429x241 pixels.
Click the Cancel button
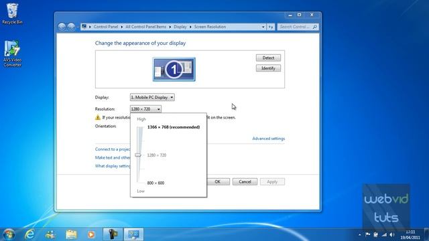(245, 181)
